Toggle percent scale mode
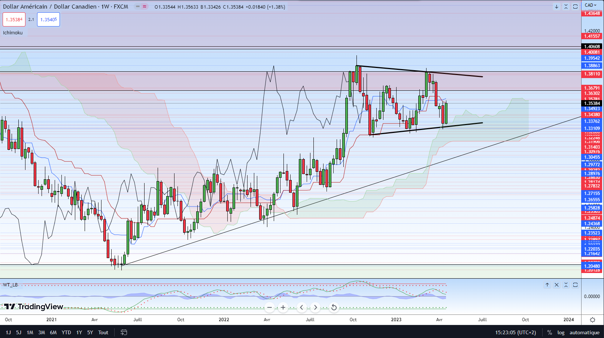604x338 pixels. (549, 332)
